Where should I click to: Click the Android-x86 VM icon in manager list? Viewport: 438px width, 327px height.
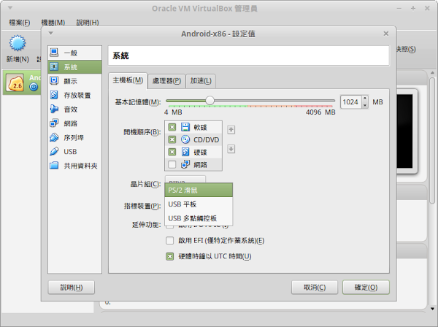15,83
